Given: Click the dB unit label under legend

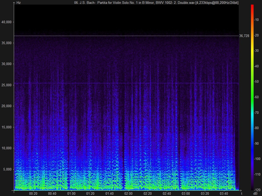Looking at the screenshot, I should (256, 193).
